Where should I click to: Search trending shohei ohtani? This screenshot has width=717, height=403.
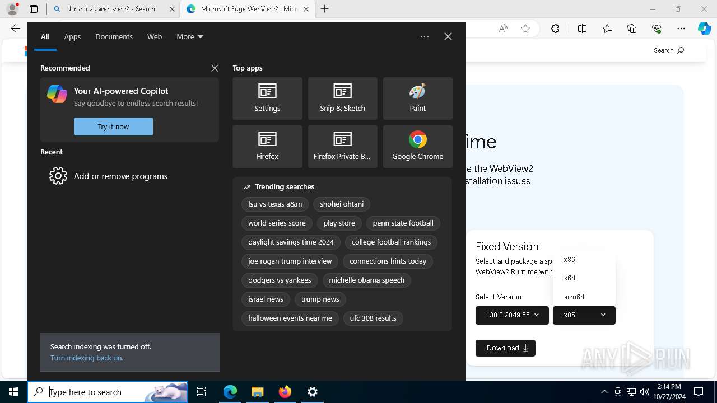(342, 204)
